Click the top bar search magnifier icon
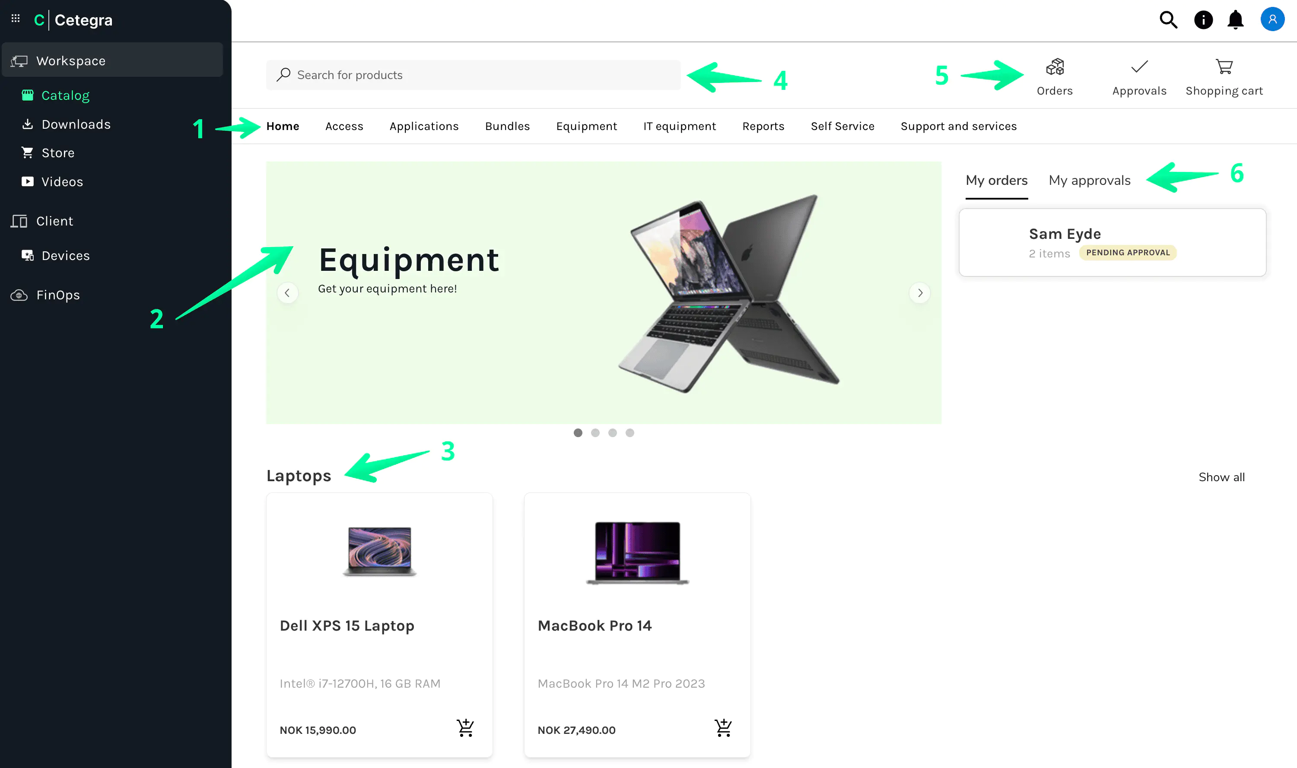This screenshot has width=1297, height=768. [1168, 20]
